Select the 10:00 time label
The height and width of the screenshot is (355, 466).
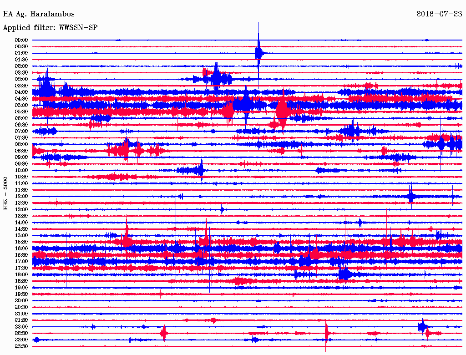[x=21, y=170]
